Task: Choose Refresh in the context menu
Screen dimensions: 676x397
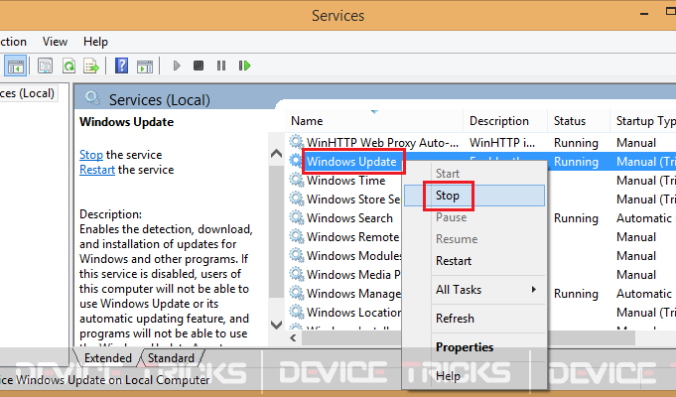Action: click(474, 319)
